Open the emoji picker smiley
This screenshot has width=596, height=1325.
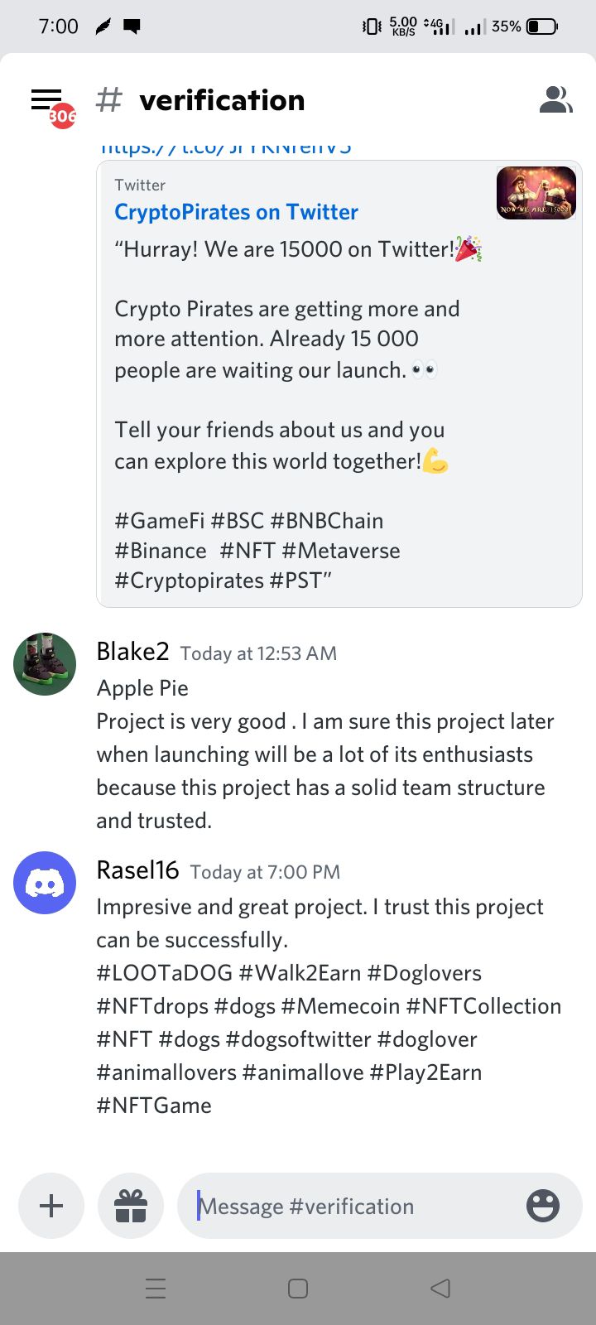click(x=543, y=1206)
